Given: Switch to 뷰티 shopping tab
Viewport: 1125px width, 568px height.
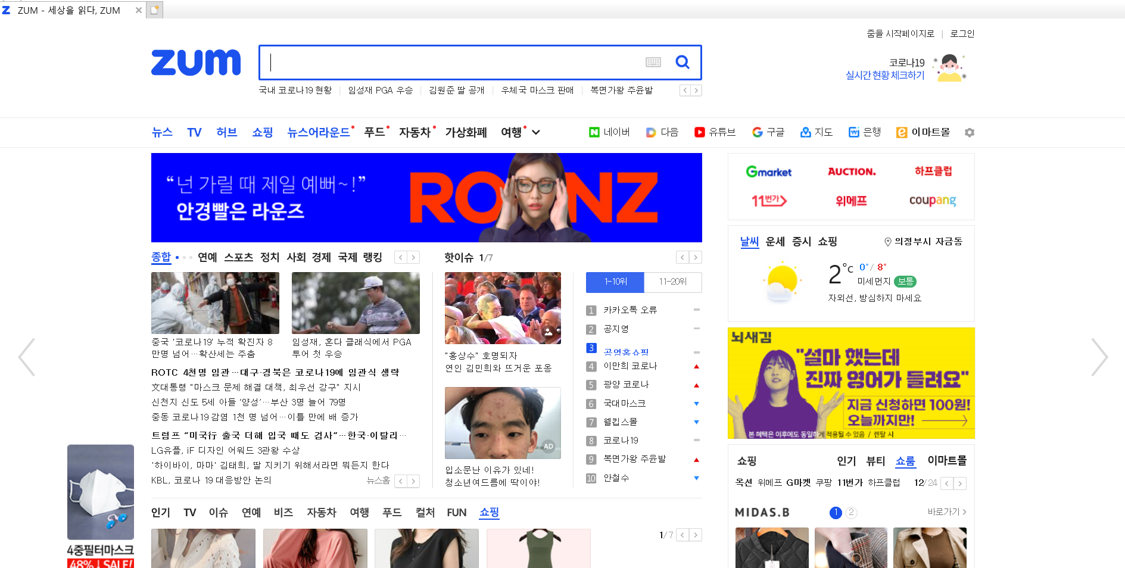Looking at the screenshot, I should tap(876, 461).
